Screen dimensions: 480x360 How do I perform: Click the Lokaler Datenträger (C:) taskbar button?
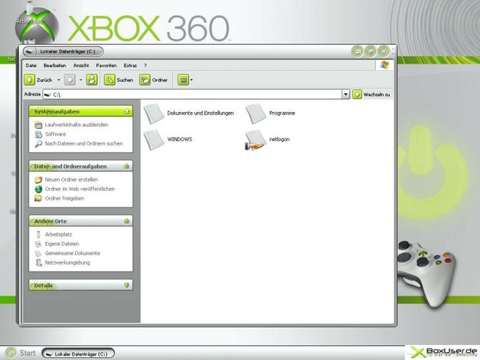(78, 354)
